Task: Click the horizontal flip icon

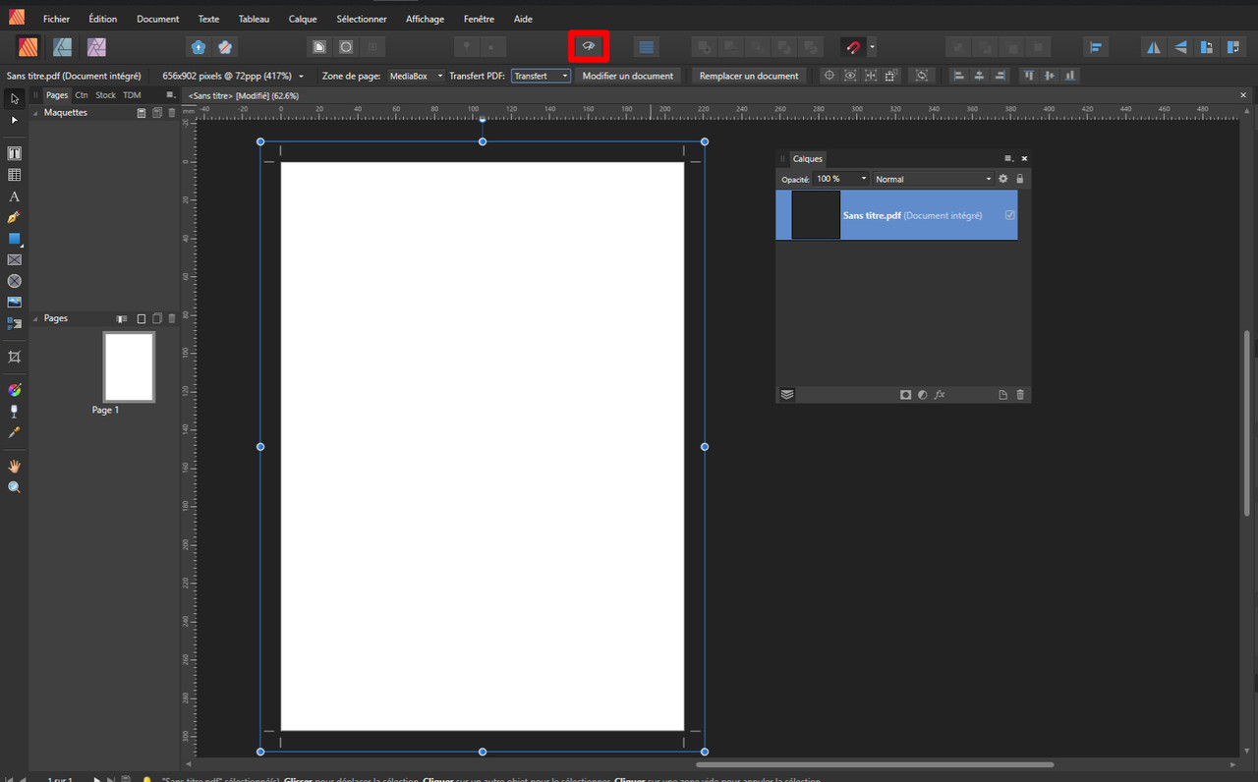Action: 1154,46
